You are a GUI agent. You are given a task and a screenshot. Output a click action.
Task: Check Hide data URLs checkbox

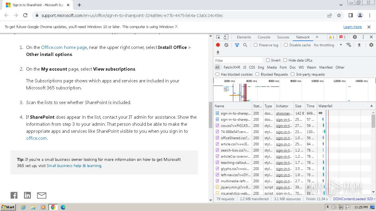[x=285, y=60]
